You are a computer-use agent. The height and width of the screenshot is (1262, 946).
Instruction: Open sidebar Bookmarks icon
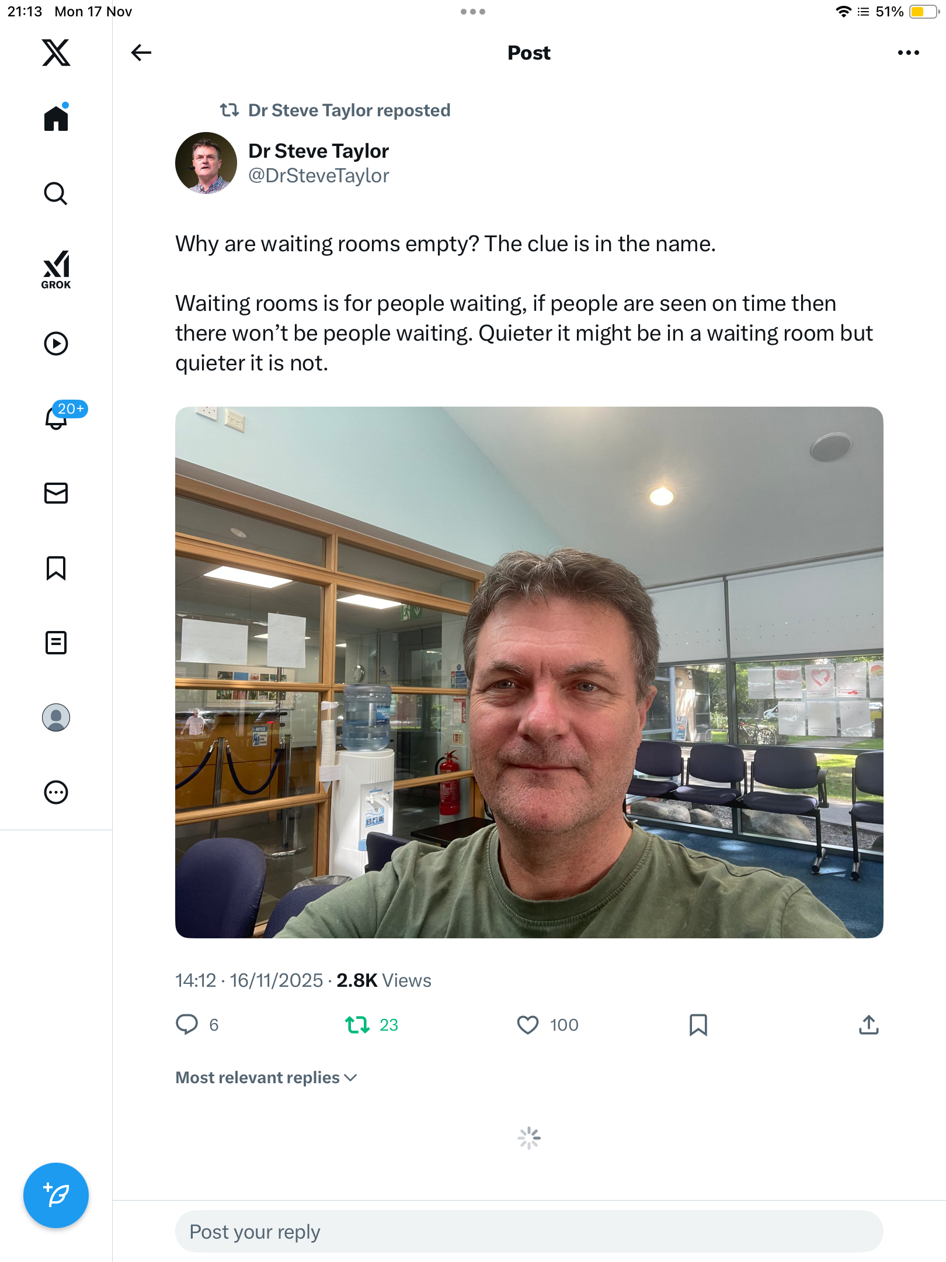click(56, 568)
